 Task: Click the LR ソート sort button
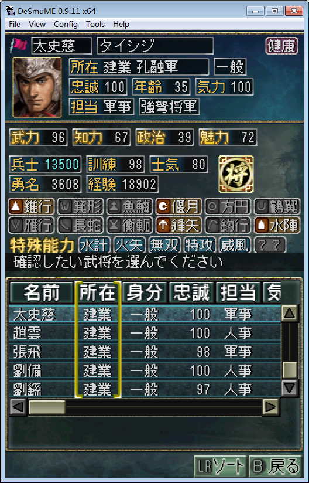221,467
